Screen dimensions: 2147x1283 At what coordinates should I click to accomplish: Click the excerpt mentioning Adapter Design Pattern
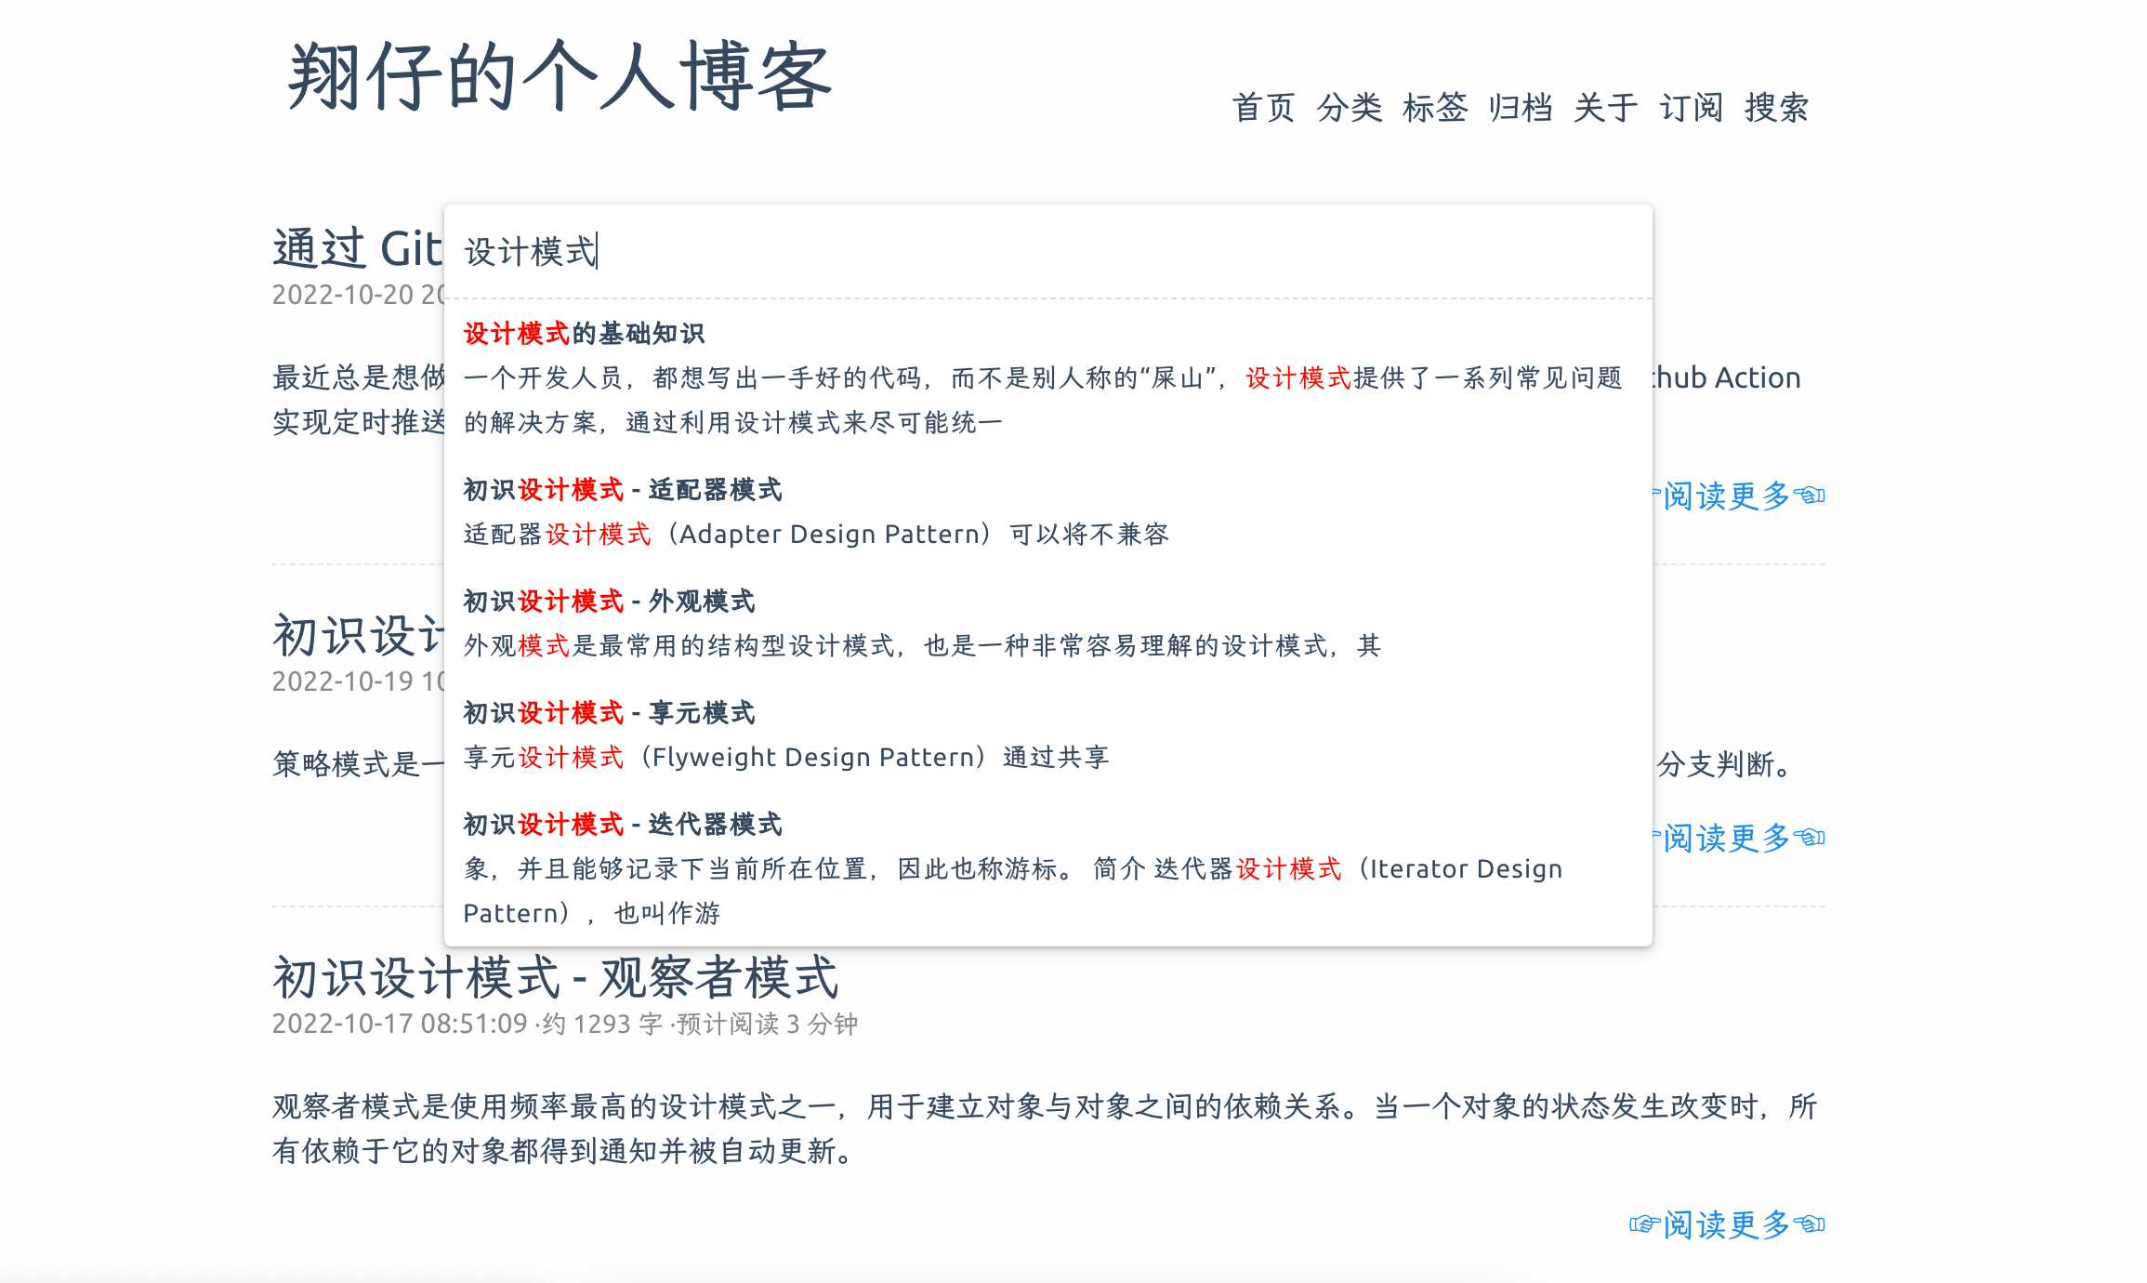816,535
